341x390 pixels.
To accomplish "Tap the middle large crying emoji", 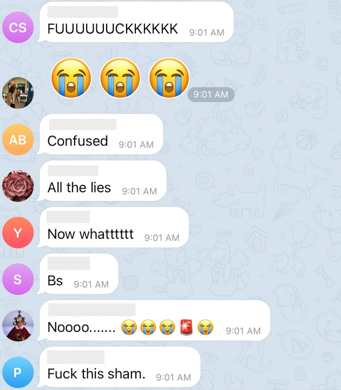I will point(120,78).
